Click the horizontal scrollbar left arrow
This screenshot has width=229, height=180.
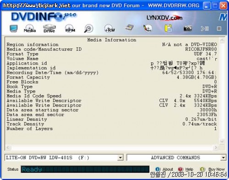pos(8,147)
